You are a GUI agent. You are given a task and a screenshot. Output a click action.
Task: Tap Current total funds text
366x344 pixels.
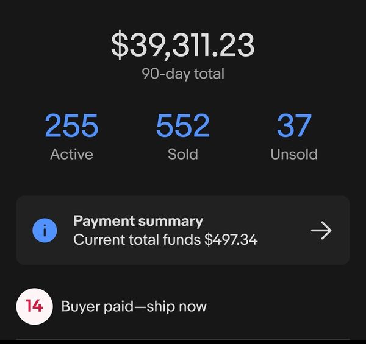click(x=137, y=240)
